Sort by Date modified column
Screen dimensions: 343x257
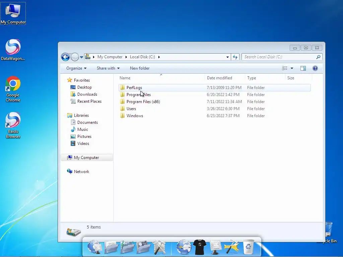tap(219, 78)
